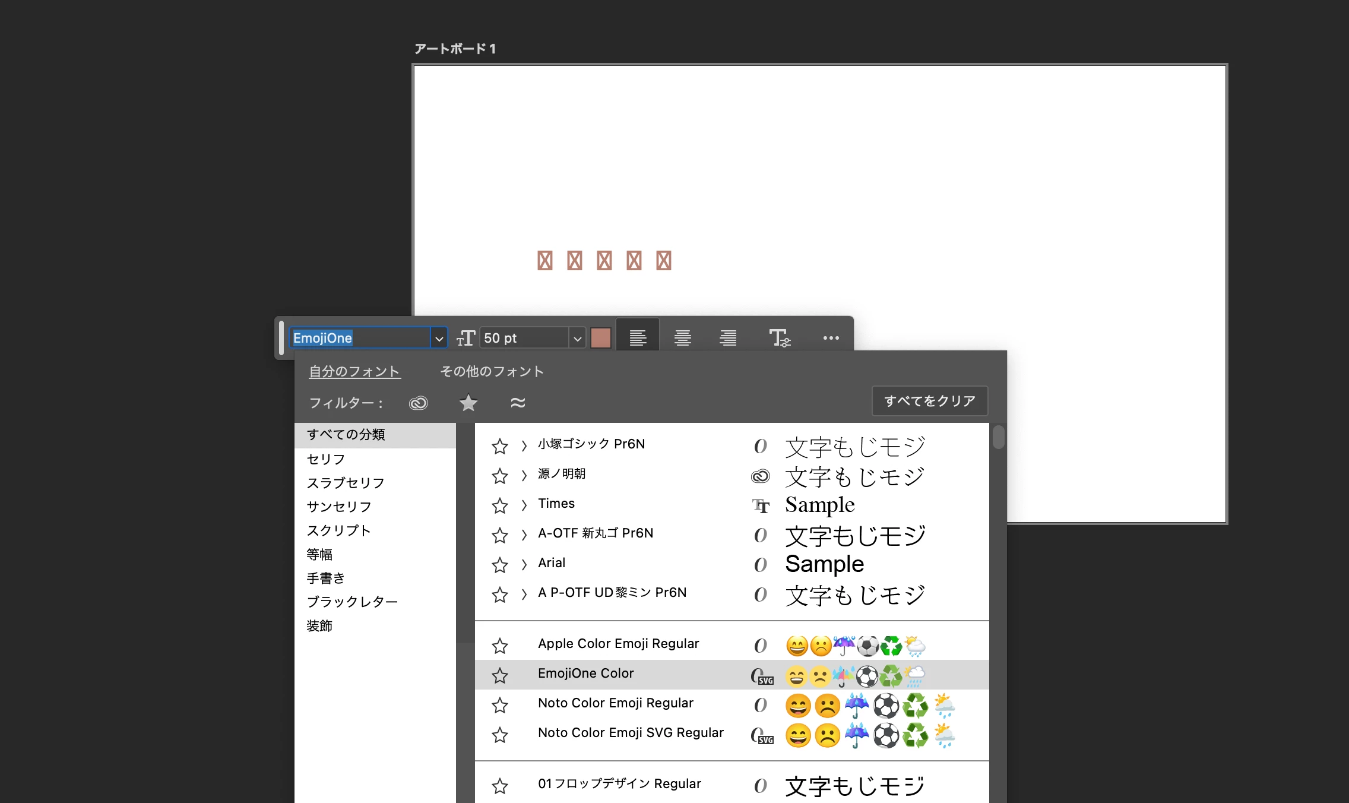Viewport: 1349px width, 803px height.
Task: Click the text fill color swatch
Action: (601, 338)
